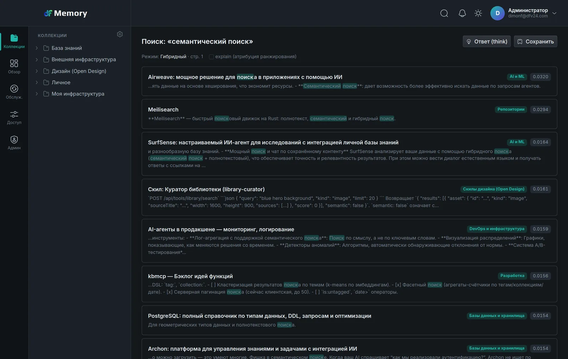
Task: Click the Ответ (think) button
Action: point(487,41)
